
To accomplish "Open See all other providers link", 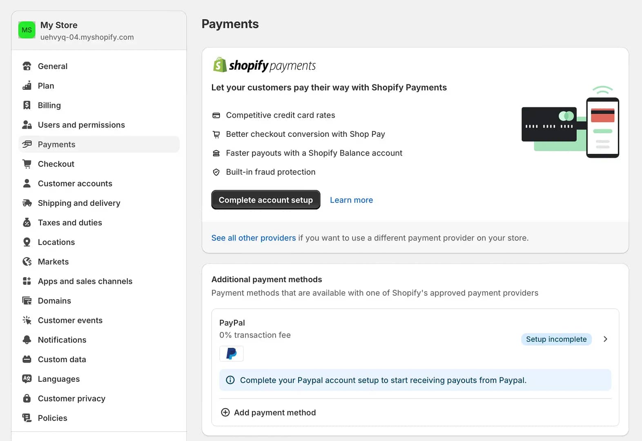I will coord(254,238).
